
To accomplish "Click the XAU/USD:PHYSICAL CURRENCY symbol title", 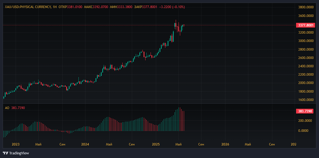I will click(x=27, y=7).
